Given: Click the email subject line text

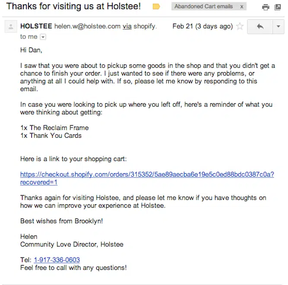Looking at the screenshot, I should tap(73, 6).
